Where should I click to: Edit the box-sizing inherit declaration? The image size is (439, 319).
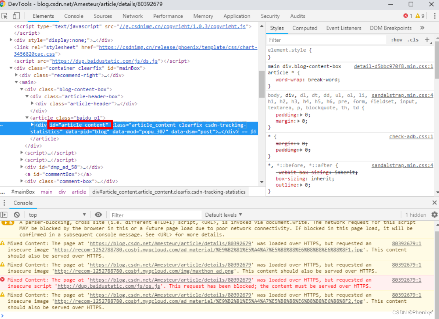coord(305,178)
